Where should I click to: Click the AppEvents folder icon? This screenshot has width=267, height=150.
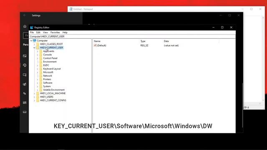tap(41, 51)
